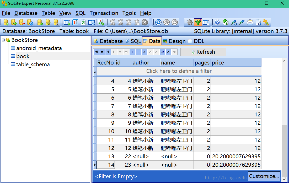Click the table grid with page icon
Screen dimensions: 289x183
206,23
